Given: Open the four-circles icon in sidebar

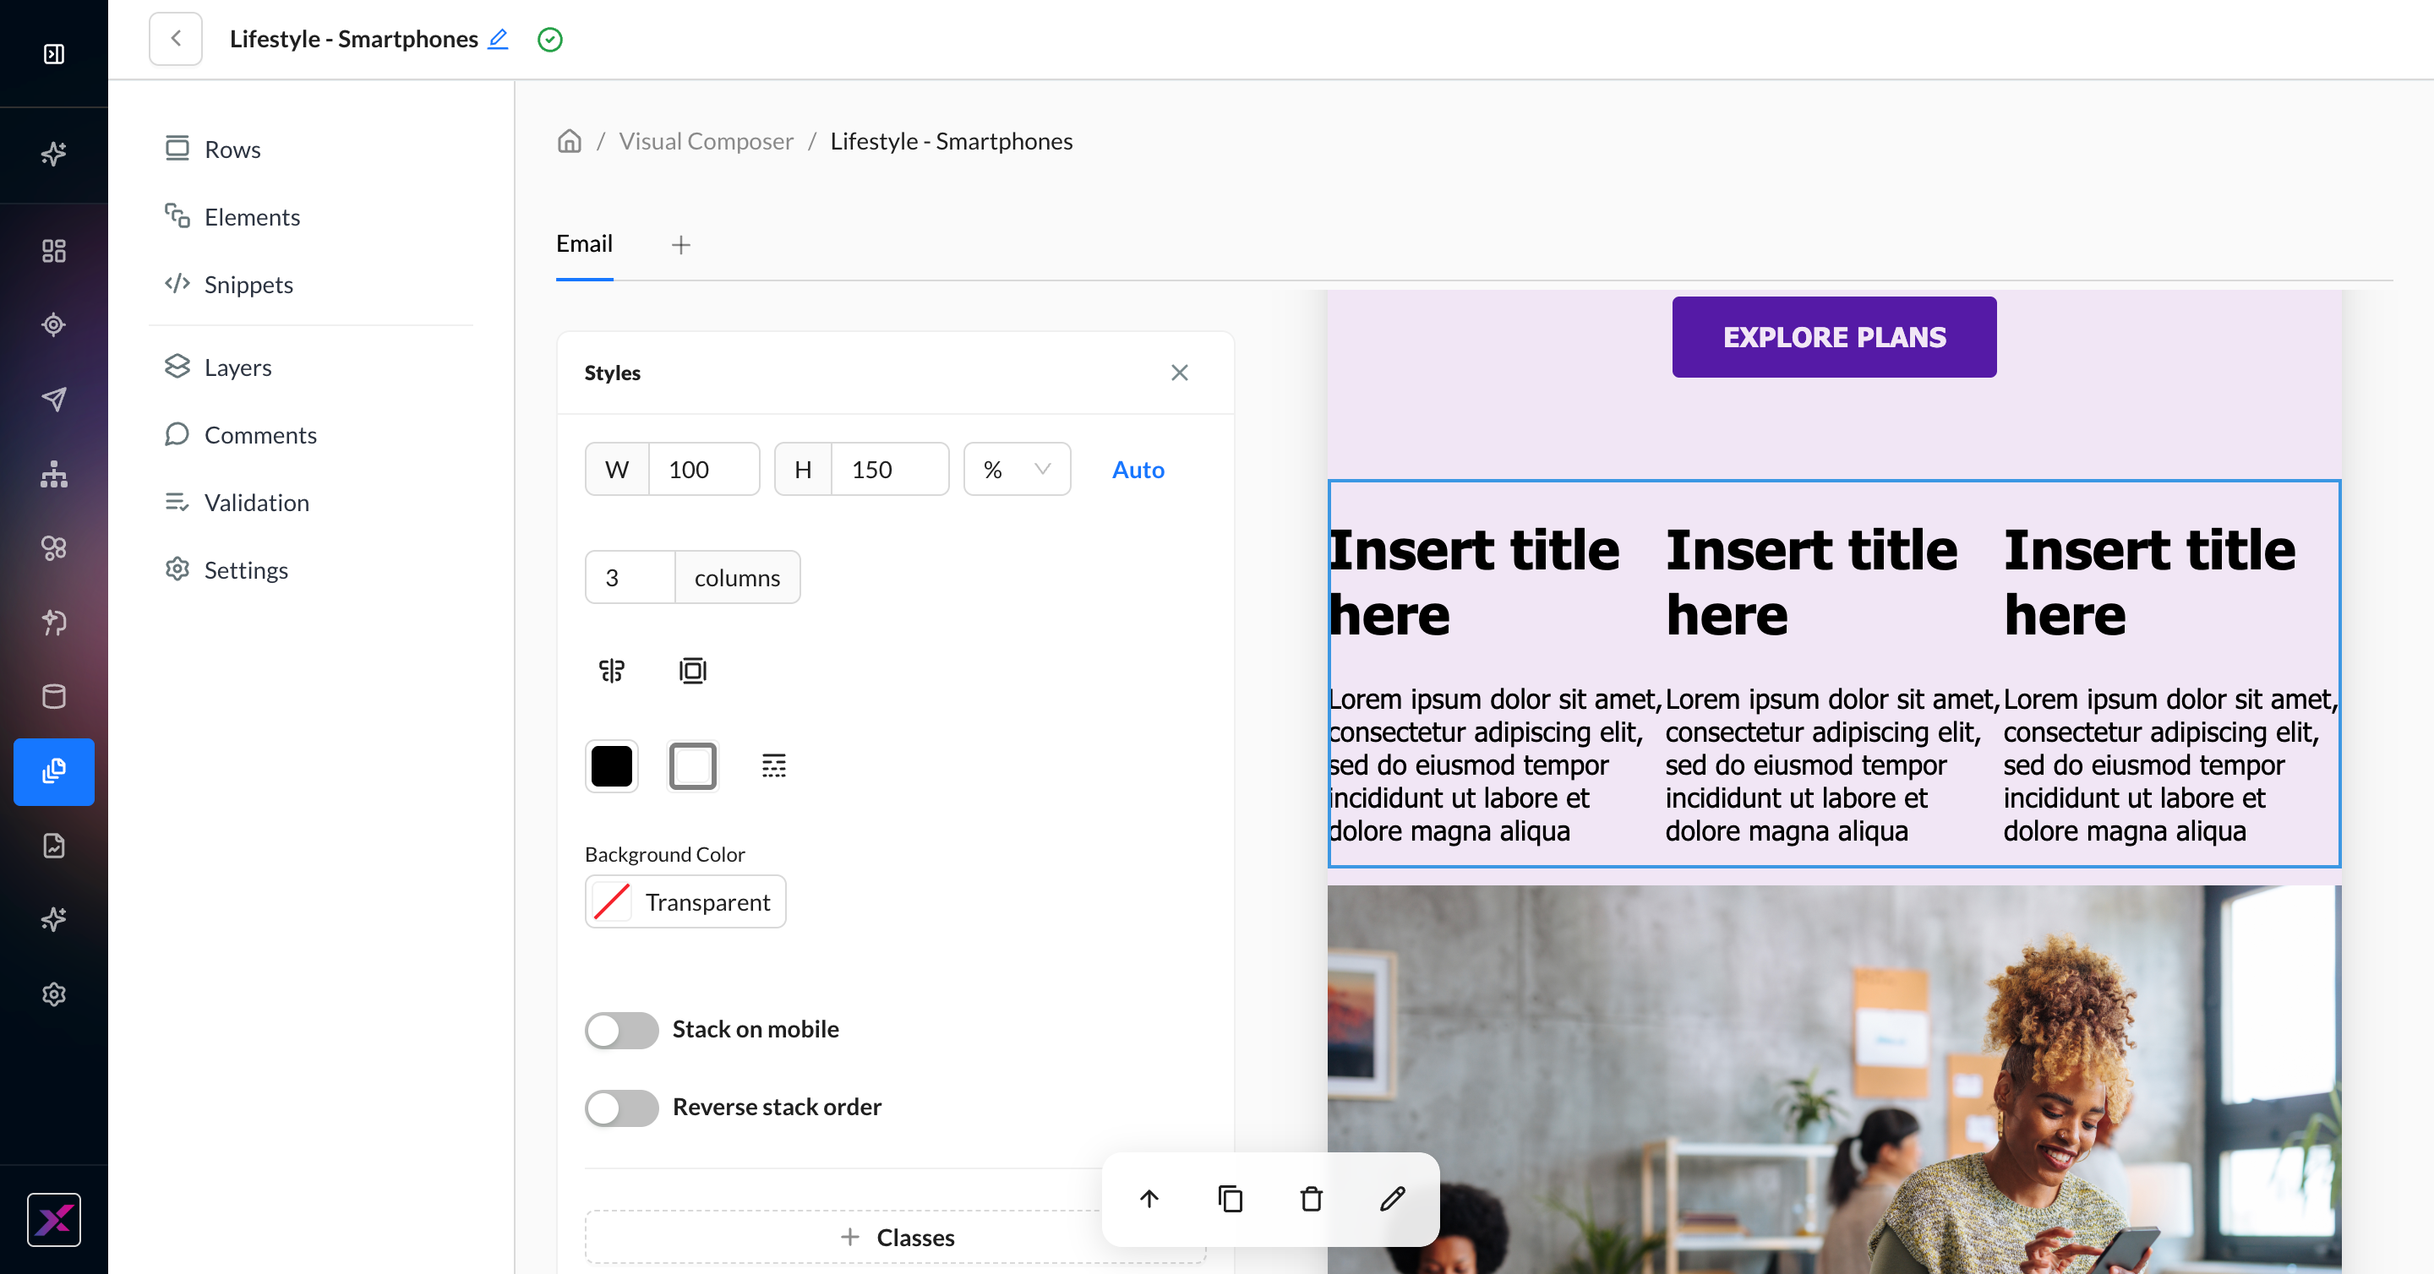Looking at the screenshot, I should tap(54, 547).
